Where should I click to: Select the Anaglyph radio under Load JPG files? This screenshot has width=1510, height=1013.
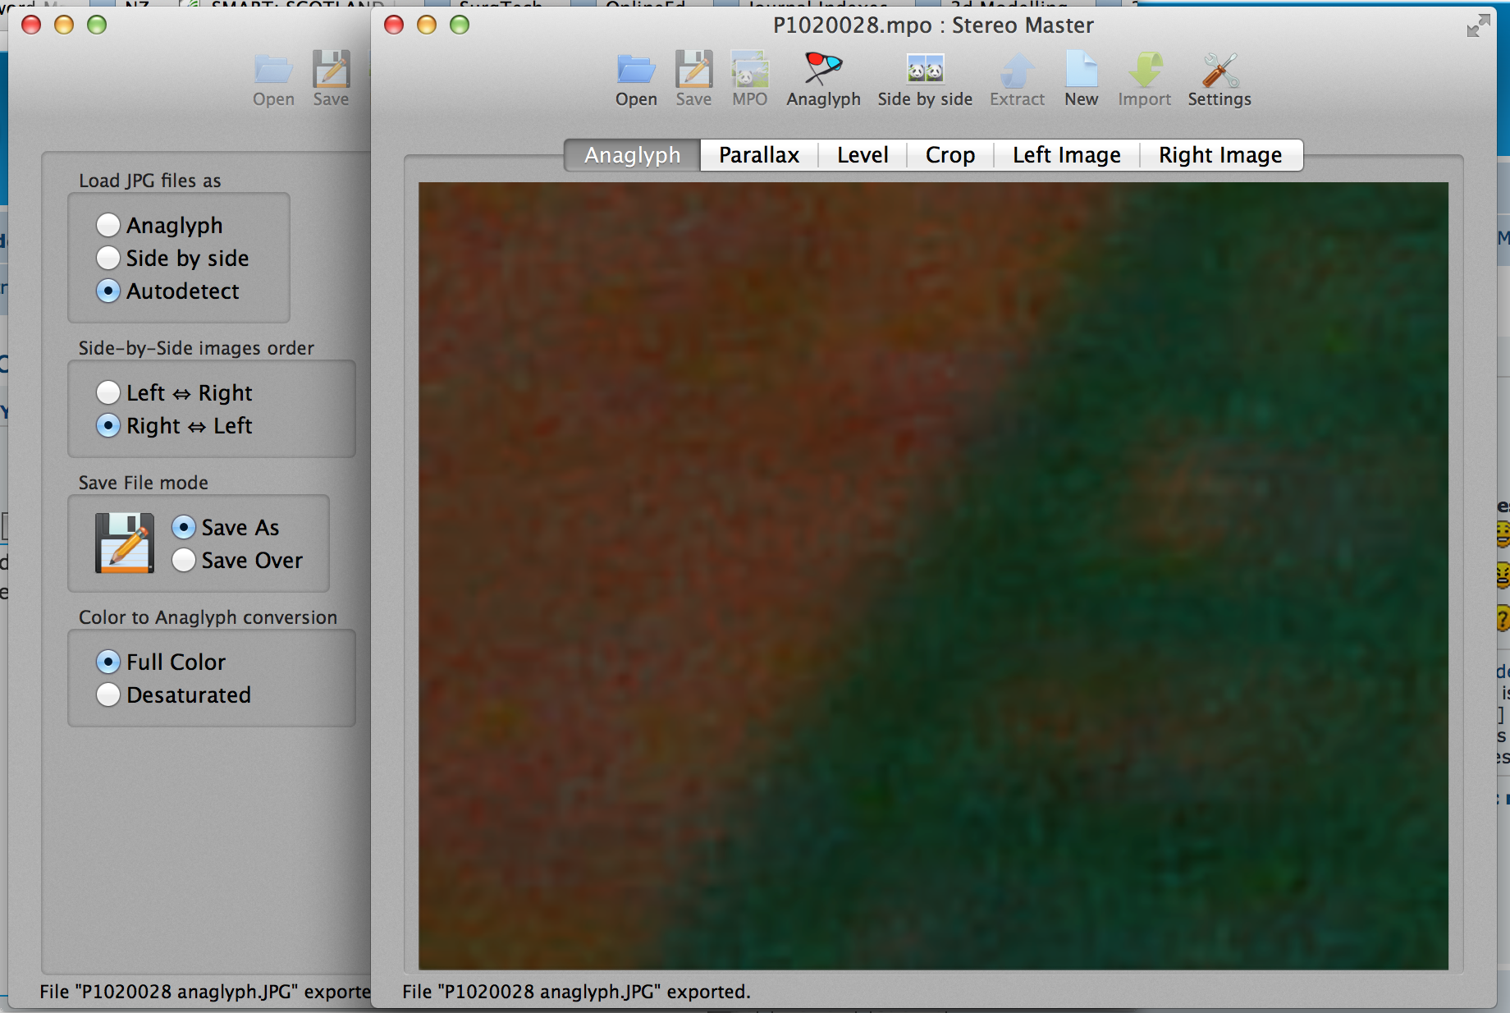point(108,225)
